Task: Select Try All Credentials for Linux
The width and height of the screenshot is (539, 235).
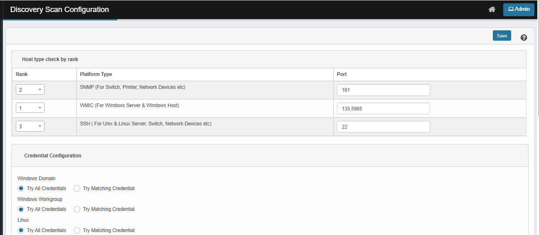Action: [x=21, y=230]
